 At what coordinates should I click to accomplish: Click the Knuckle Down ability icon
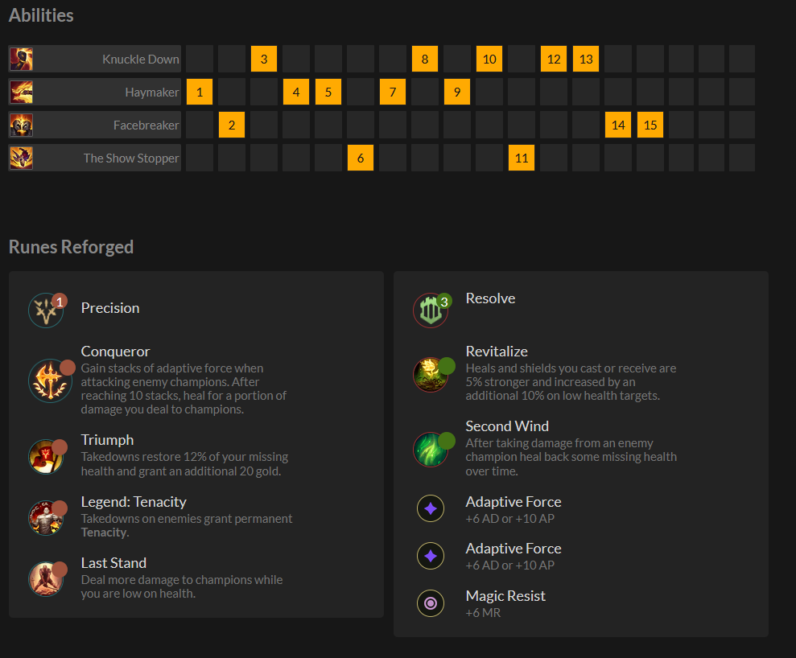tap(21, 60)
